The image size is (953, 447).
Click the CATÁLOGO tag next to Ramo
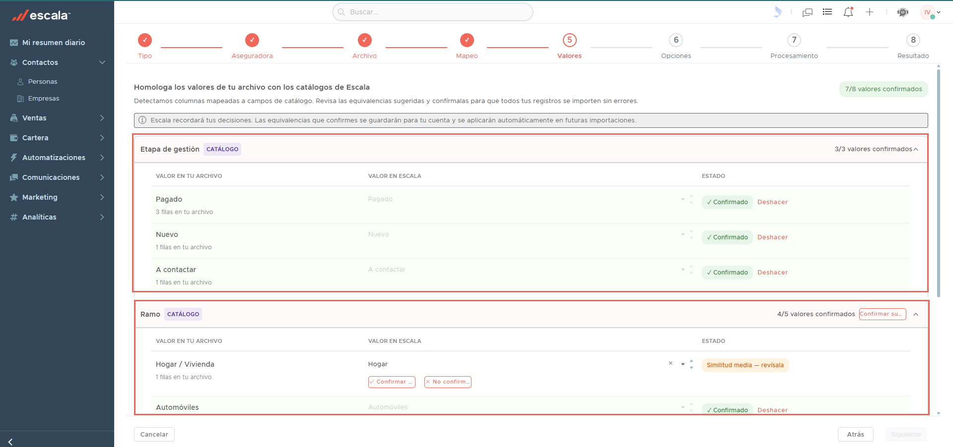(183, 314)
